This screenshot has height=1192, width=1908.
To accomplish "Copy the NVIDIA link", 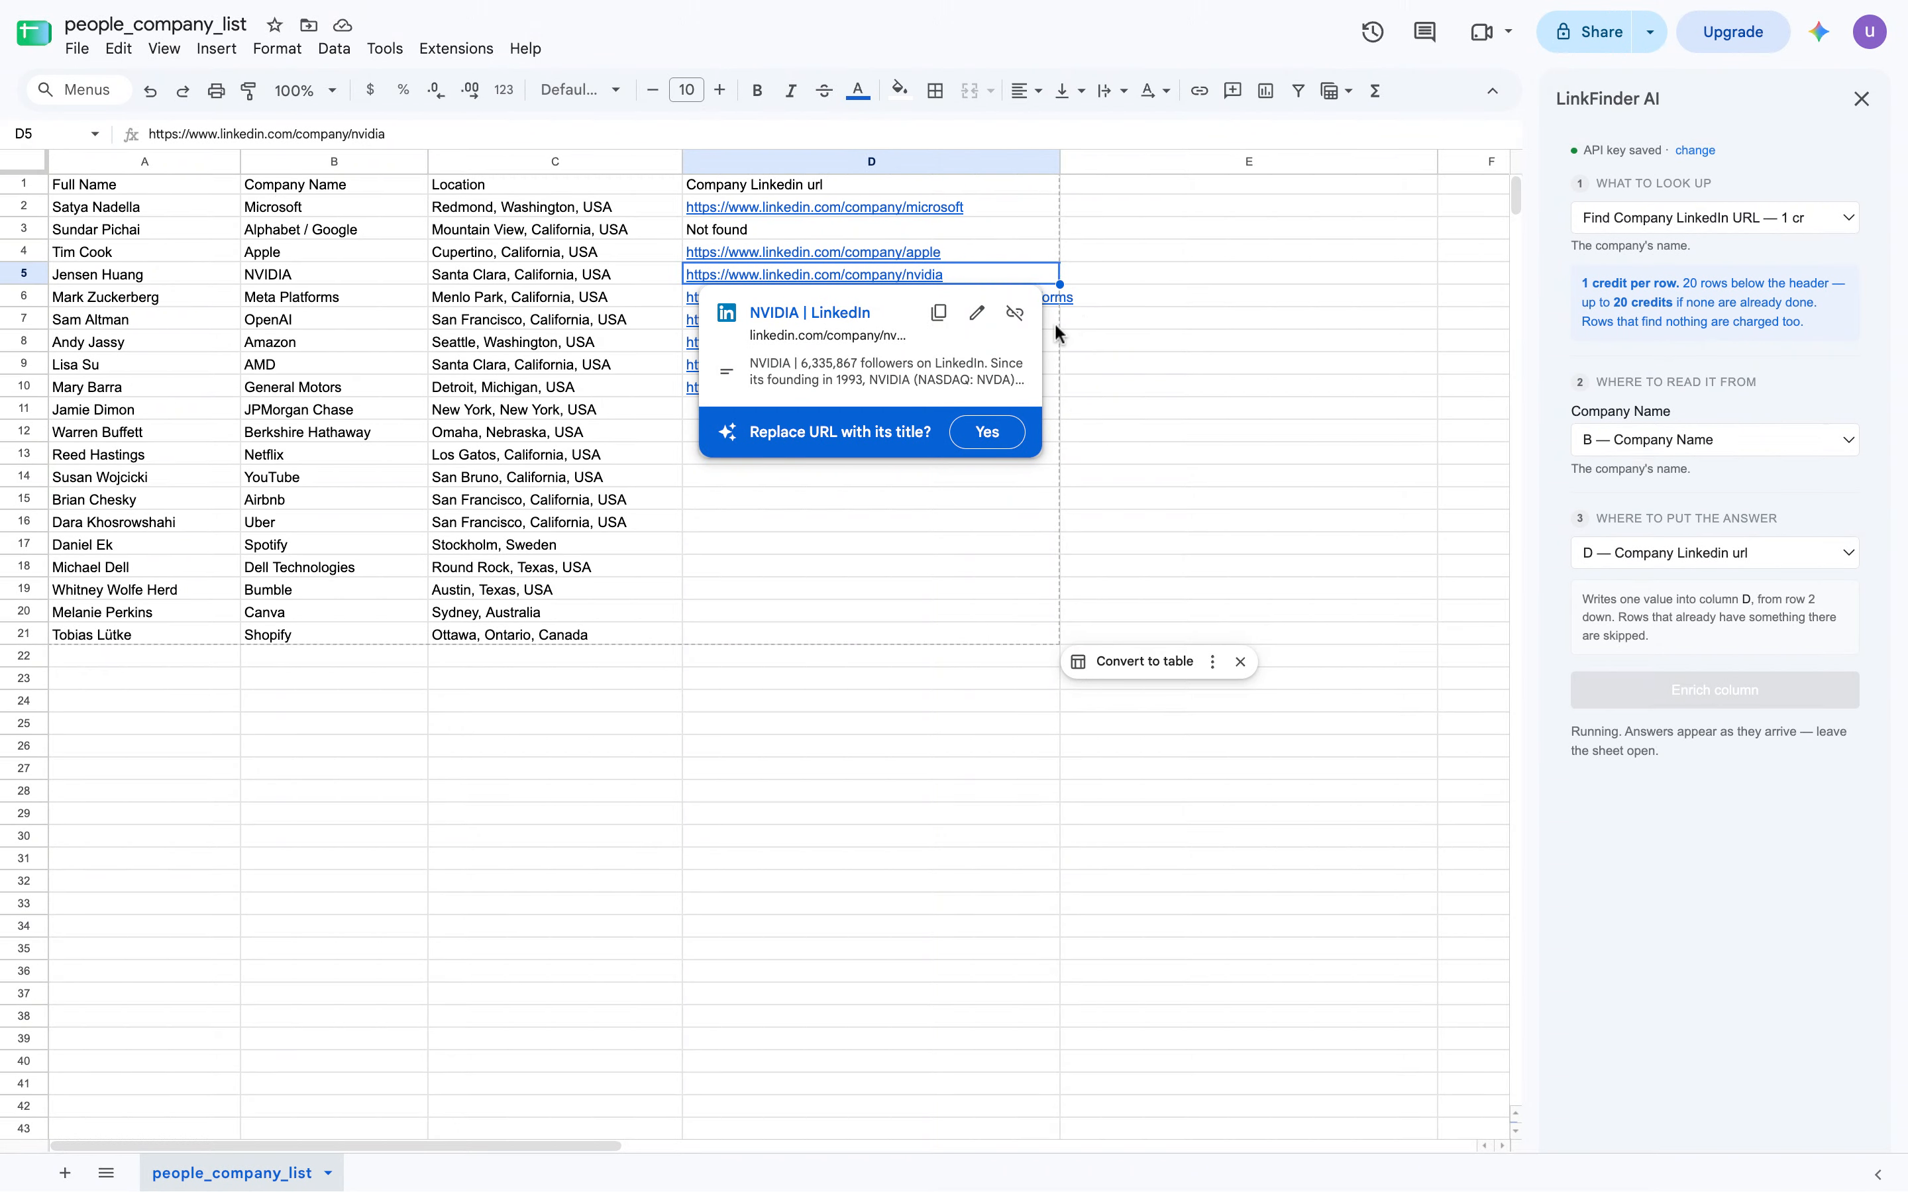I will click(x=938, y=313).
